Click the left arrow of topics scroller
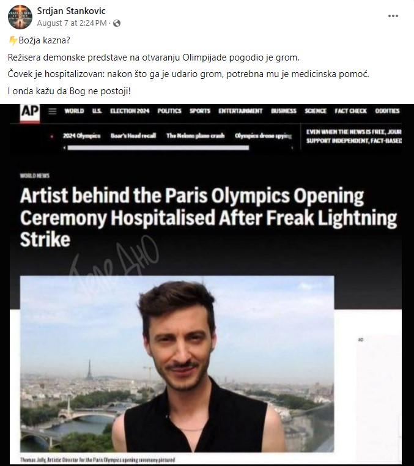The width and height of the screenshot is (414, 466). [64, 148]
